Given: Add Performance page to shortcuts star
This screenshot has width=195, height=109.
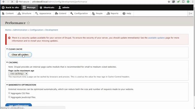Looking at the screenshot, I should pyautogui.click(x=28, y=23).
